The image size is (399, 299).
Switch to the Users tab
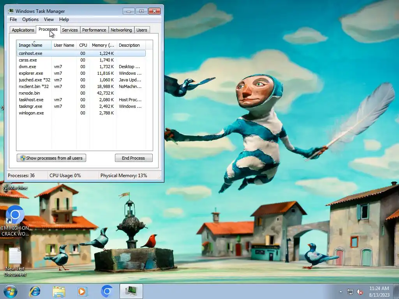(142, 30)
